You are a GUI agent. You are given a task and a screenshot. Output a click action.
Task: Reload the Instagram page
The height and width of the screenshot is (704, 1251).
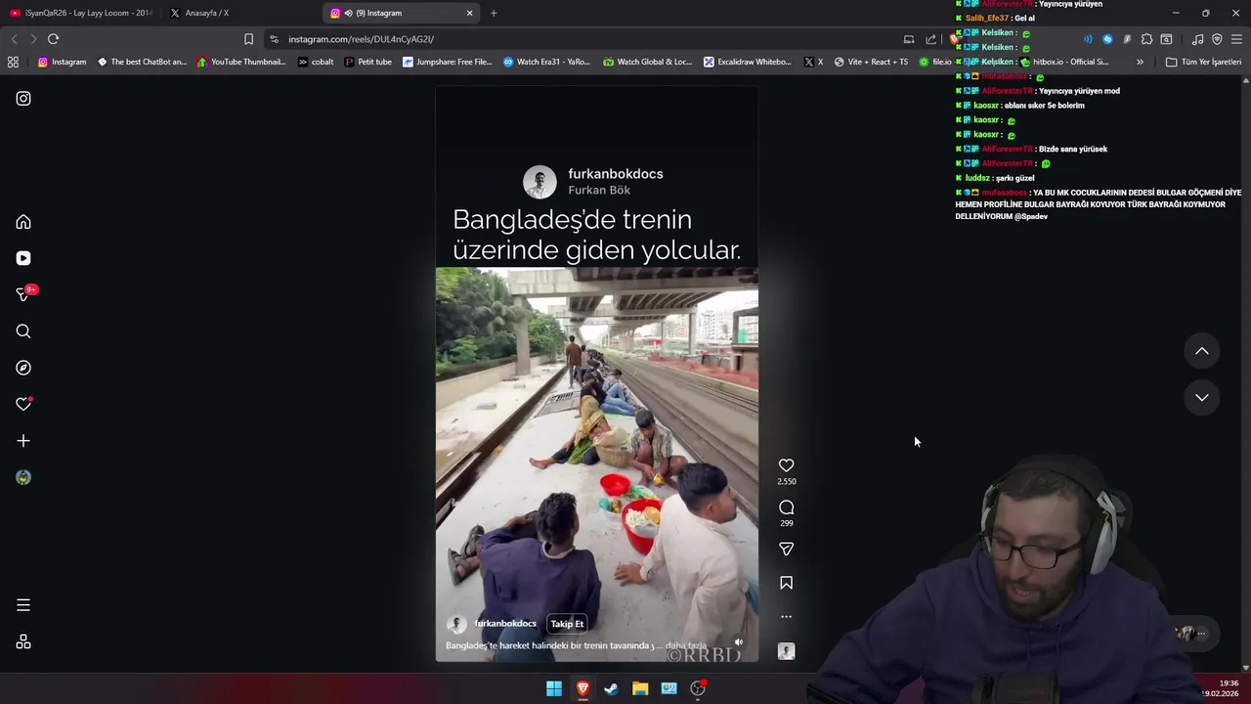pyautogui.click(x=53, y=39)
